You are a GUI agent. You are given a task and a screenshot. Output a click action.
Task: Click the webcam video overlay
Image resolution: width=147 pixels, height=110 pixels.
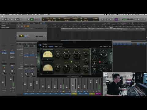pos(125,84)
